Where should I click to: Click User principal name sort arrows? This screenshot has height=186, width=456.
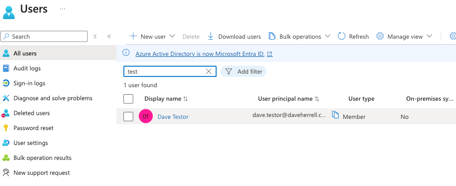317,99
